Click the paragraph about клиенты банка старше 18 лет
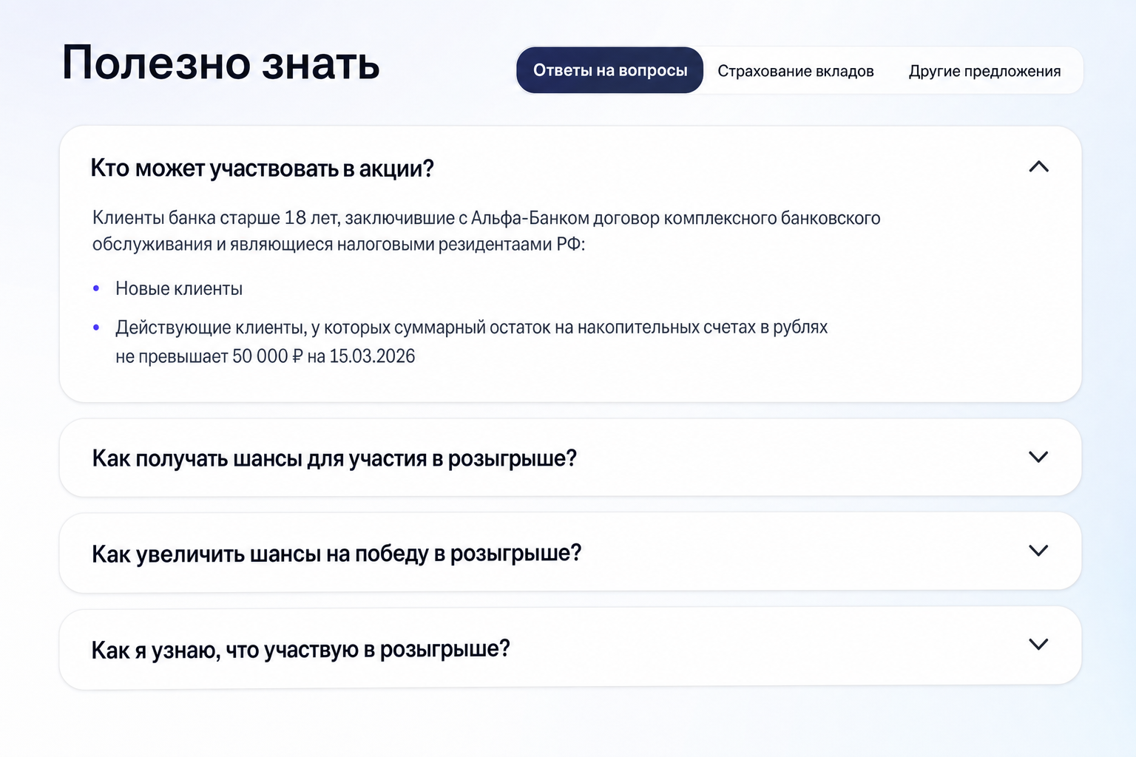 pyautogui.click(x=486, y=231)
